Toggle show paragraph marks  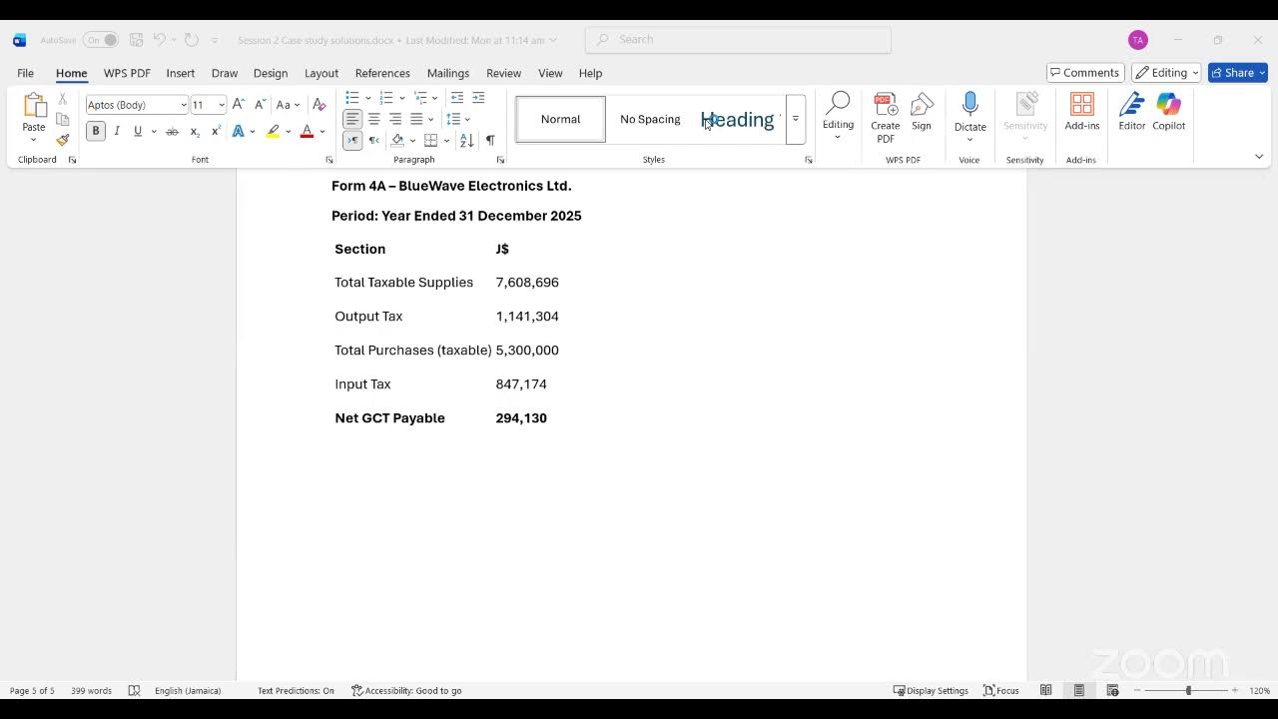[489, 140]
